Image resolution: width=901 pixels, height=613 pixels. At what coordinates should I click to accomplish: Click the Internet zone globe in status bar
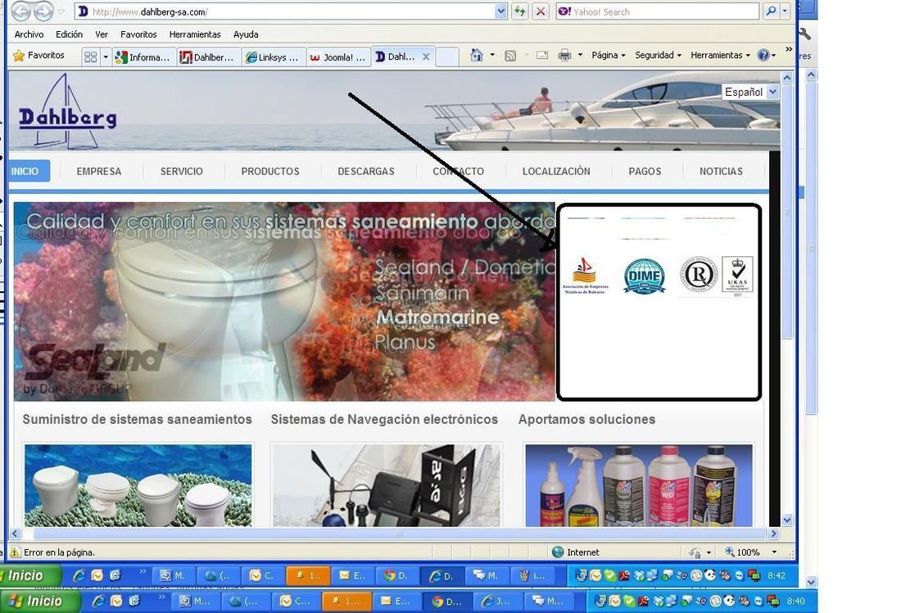coord(557,552)
